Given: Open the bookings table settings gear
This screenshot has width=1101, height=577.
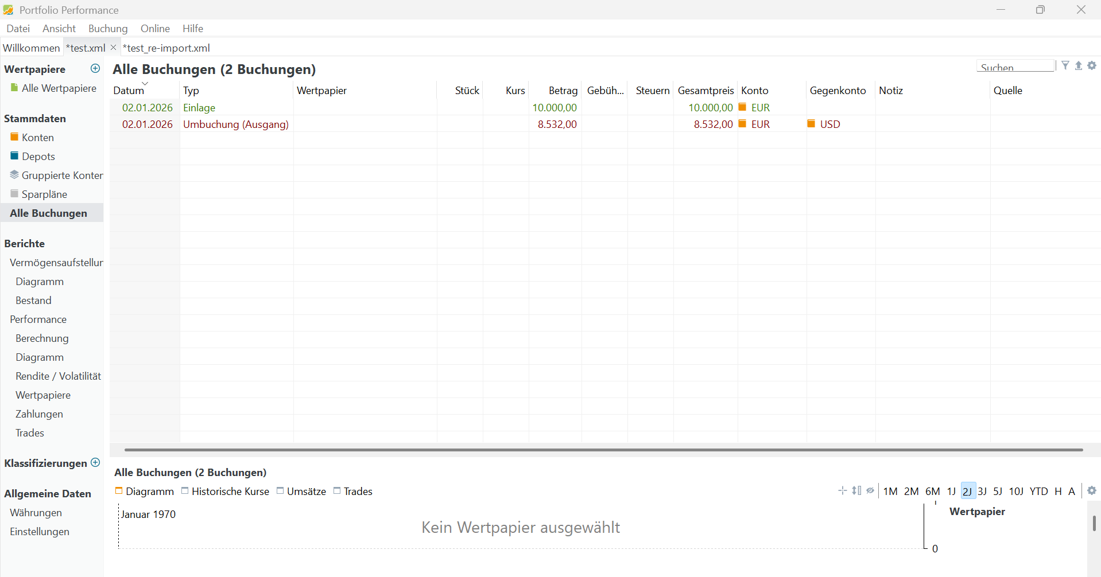Looking at the screenshot, I should pyautogui.click(x=1092, y=66).
